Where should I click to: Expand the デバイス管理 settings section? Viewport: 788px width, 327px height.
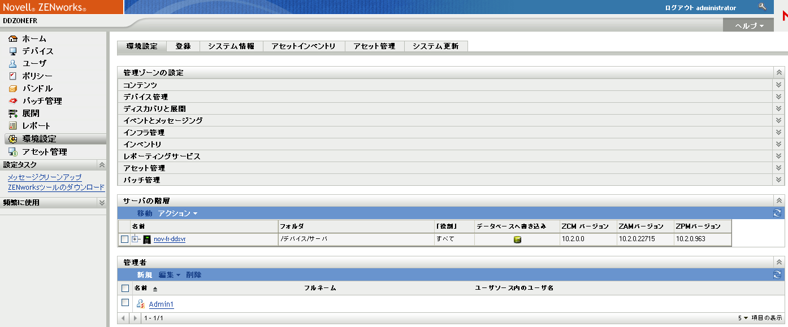pyautogui.click(x=779, y=97)
